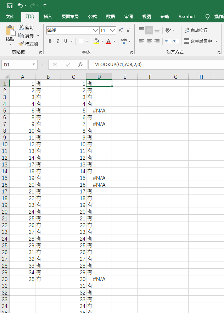The image size is (224, 313).
Task: Expand the 粘贴 options dropdown arrow
Action: pyautogui.click(x=10, y=44)
